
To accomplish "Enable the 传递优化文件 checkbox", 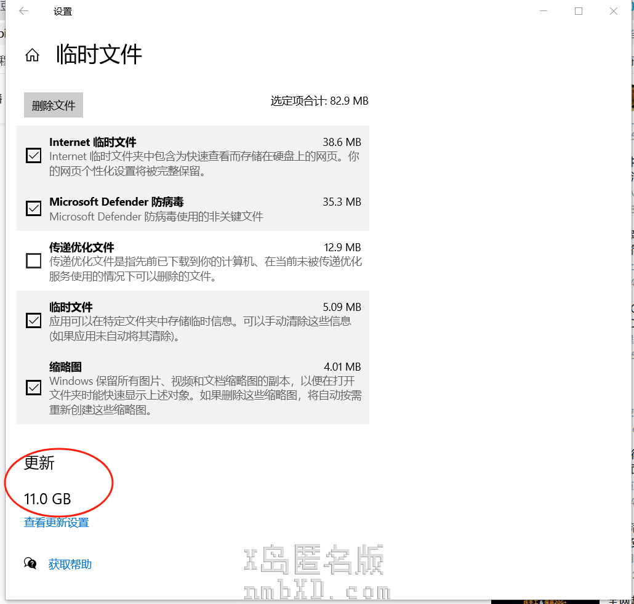I will 34,261.
